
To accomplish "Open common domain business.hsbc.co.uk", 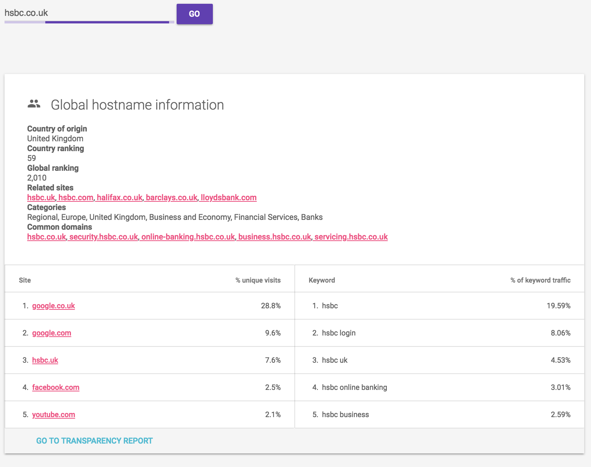I will [275, 237].
